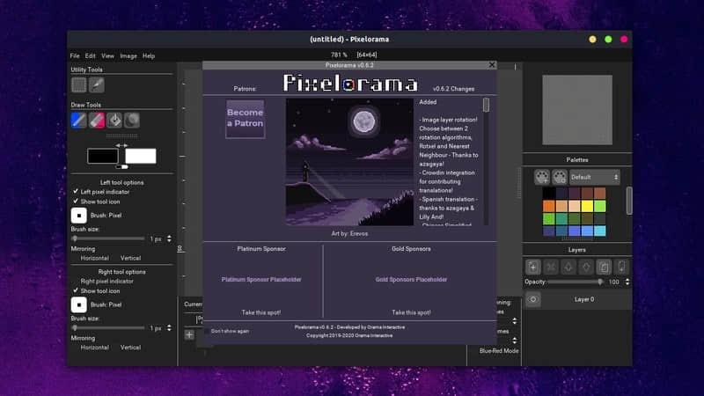
Task: Check the Don't show again box
Action: pyautogui.click(x=207, y=332)
